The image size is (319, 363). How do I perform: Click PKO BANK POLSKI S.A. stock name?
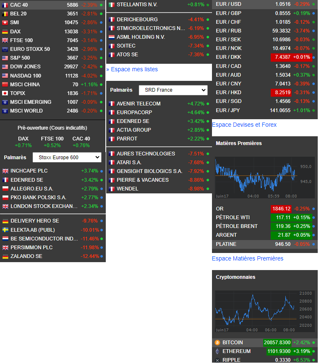38,198
